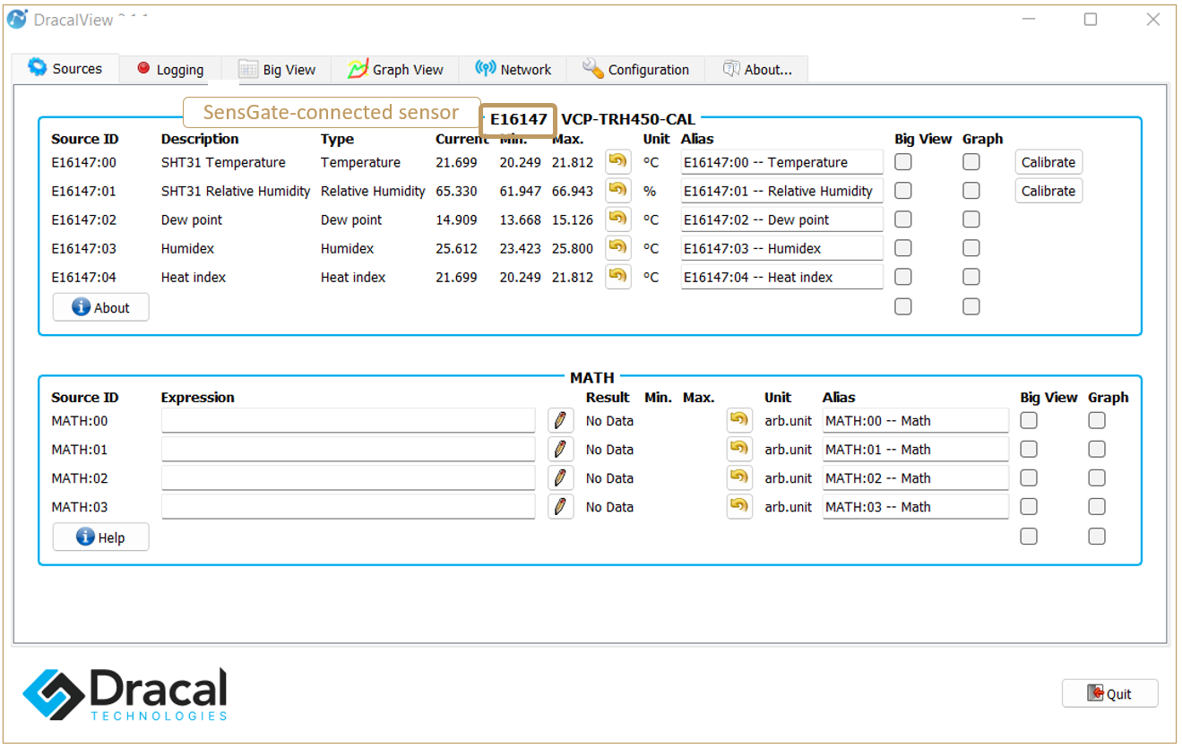Edit the MATH:03 expression with pencil icon
Screen dimensions: 1182x748
(560, 507)
